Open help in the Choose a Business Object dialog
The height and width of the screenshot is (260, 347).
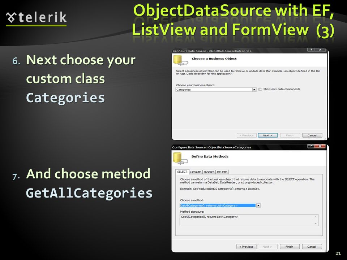point(311,50)
